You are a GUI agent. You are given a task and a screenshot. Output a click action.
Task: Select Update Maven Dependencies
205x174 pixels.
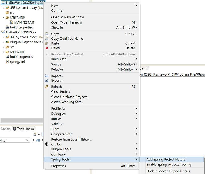point(171,171)
